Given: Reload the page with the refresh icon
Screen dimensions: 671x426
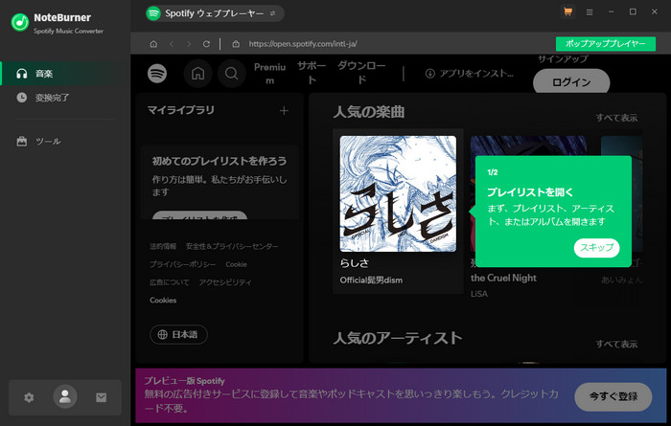Looking at the screenshot, I should (206, 44).
